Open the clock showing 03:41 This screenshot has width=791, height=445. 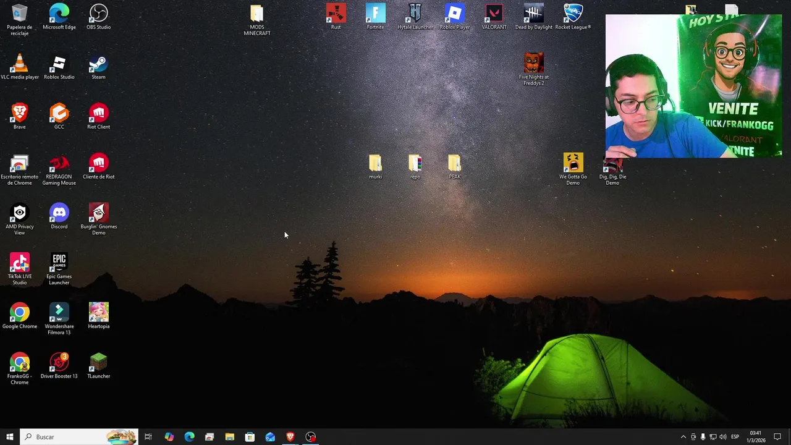pyautogui.click(x=755, y=437)
